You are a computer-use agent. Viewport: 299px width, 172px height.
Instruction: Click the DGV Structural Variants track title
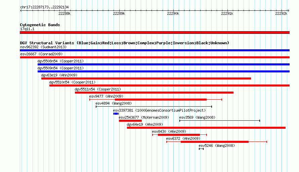tap(125, 43)
